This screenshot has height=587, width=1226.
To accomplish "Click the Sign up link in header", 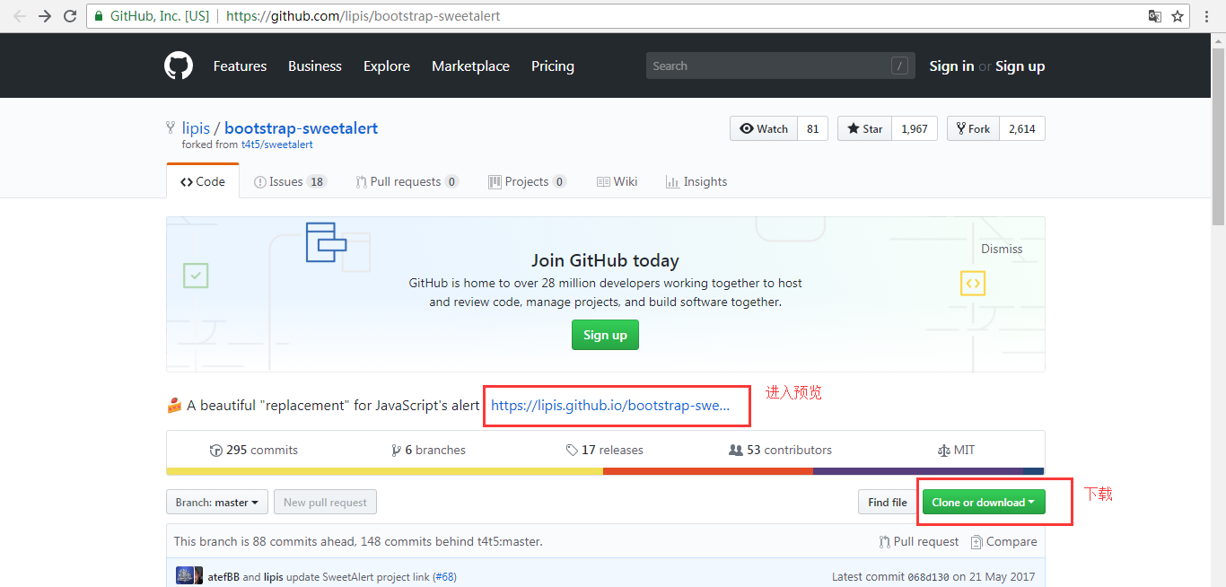I will pos(1020,66).
